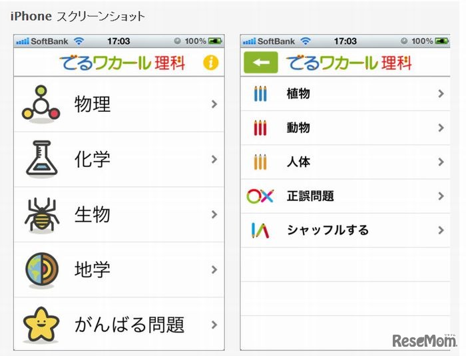Tap the right screen's clock status icon near 100%
466x356 pixels.
click(404, 41)
